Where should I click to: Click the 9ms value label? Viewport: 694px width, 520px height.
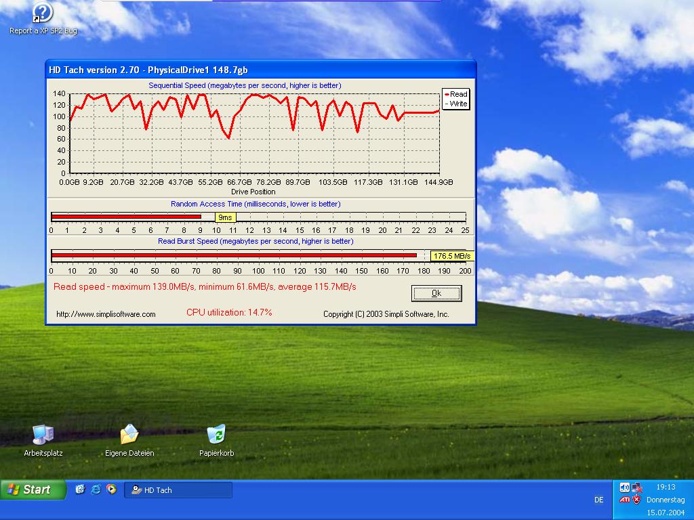pos(225,217)
